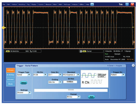Expand the Data Src dropdown
Image resolution: width=138 pixels, height=105 pixels.
pos(60,75)
